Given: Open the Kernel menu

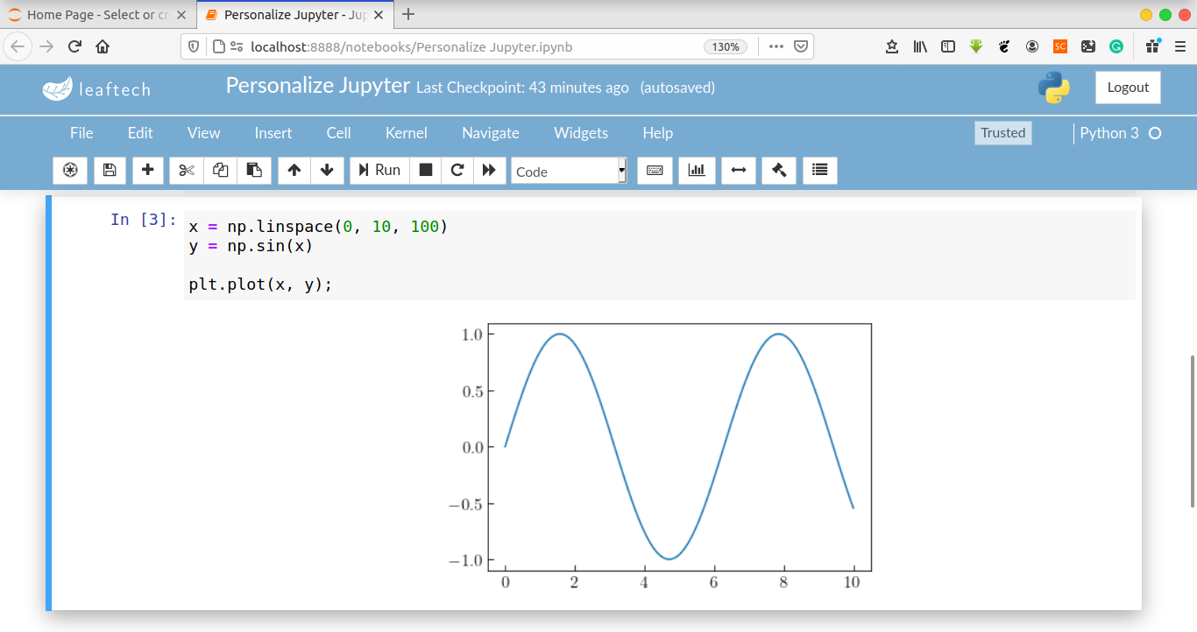Looking at the screenshot, I should click(407, 133).
